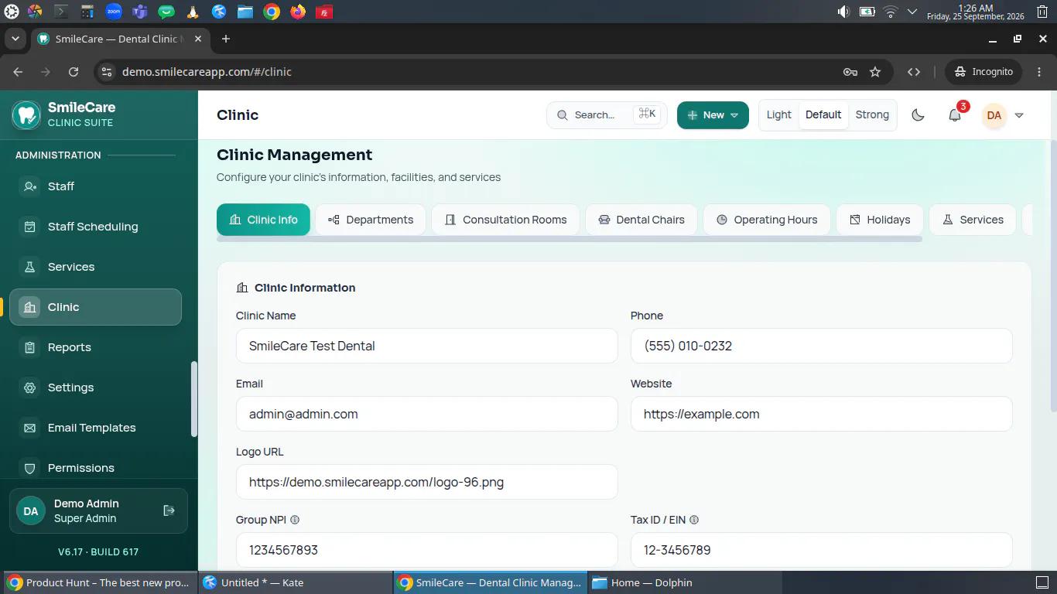1057x594 pixels.
Task: Click the Services flask icon in sidebar
Action: (30, 267)
